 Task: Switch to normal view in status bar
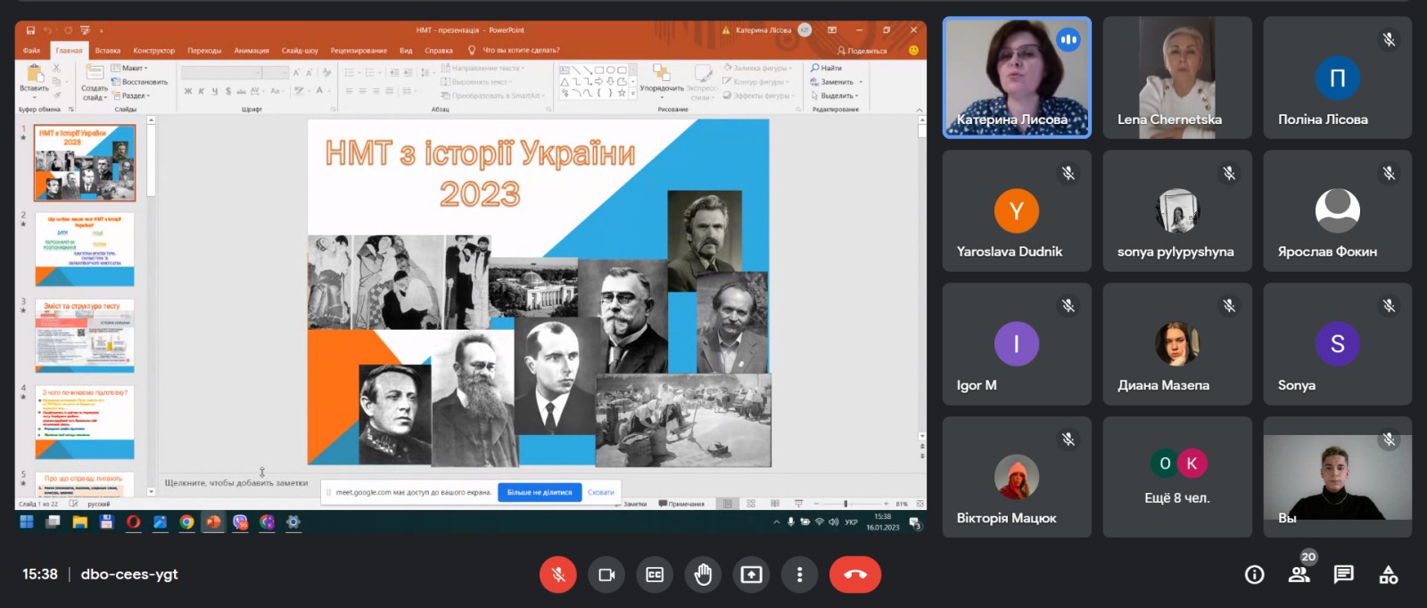click(x=728, y=504)
